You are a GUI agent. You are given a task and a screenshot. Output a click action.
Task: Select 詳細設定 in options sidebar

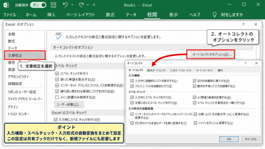(x=15, y=84)
